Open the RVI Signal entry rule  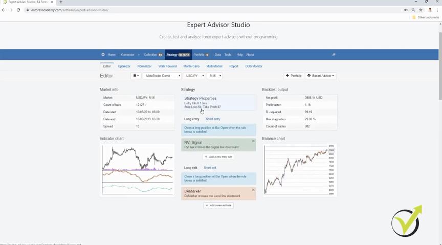218,145
